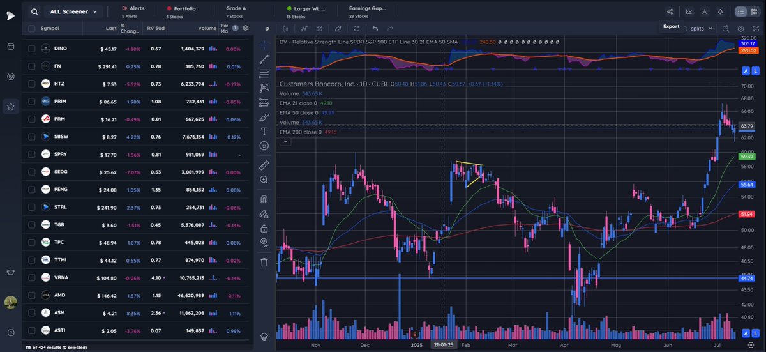Select the trend line drawing tool

tap(264, 59)
